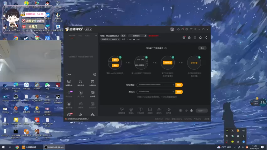Click the upper copy button in step 1 circle
The height and width of the screenshot is (150, 267).
[x=115, y=60]
